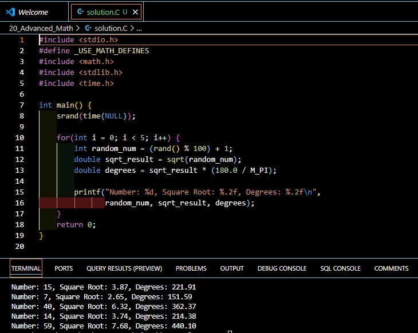Click line number 7 in the gutter

22,105
